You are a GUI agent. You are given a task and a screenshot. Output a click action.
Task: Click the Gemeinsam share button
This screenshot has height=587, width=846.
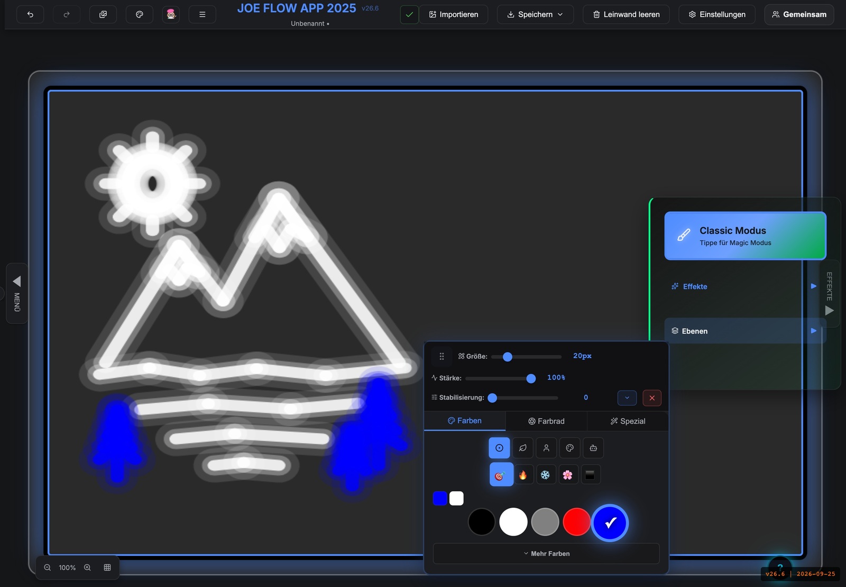(x=799, y=14)
